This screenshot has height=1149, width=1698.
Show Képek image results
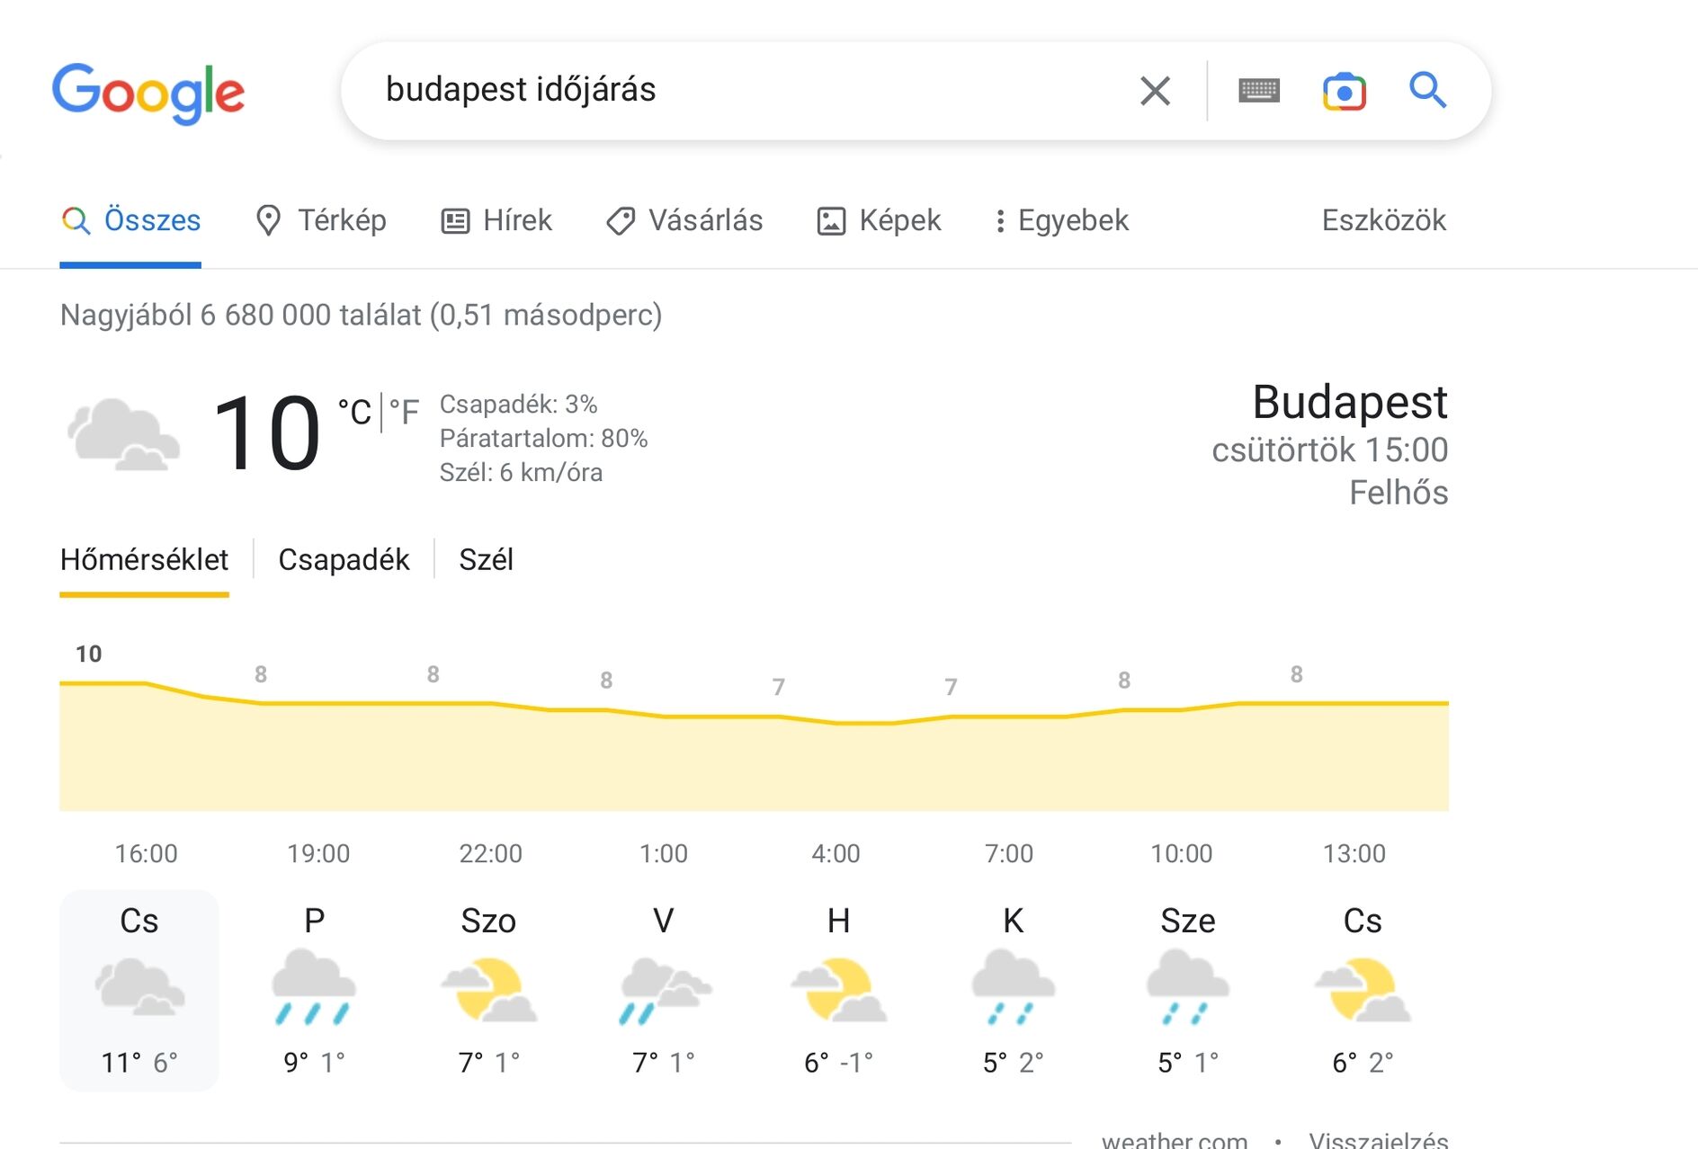[x=879, y=220]
